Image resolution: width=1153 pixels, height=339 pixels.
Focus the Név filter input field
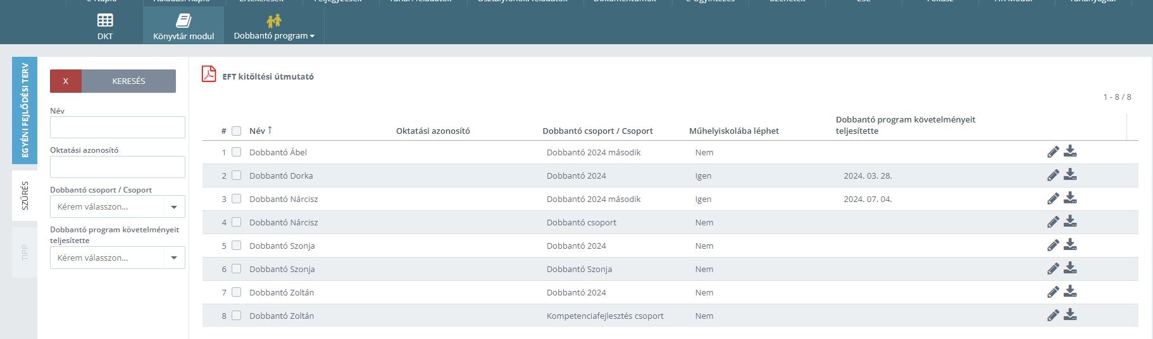[118, 127]
